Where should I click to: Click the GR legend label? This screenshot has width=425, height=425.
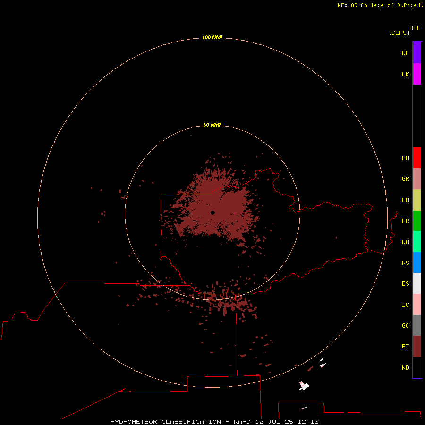[x=405, y=179]
